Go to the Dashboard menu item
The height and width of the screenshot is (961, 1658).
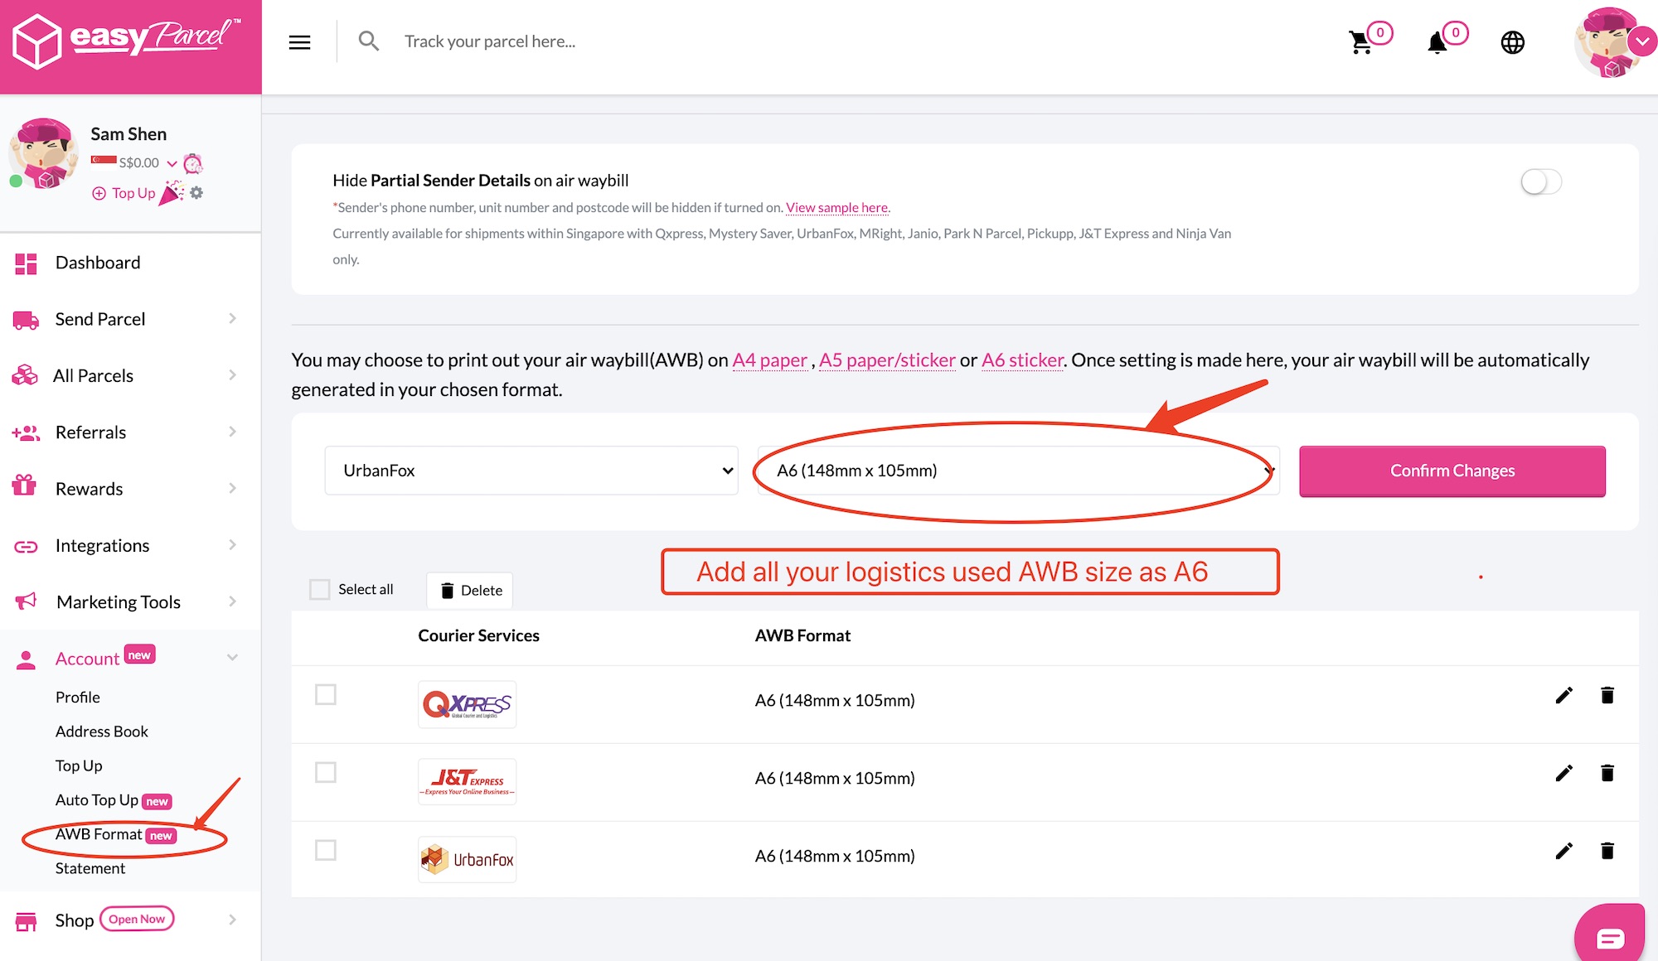[x=98, y=263]
